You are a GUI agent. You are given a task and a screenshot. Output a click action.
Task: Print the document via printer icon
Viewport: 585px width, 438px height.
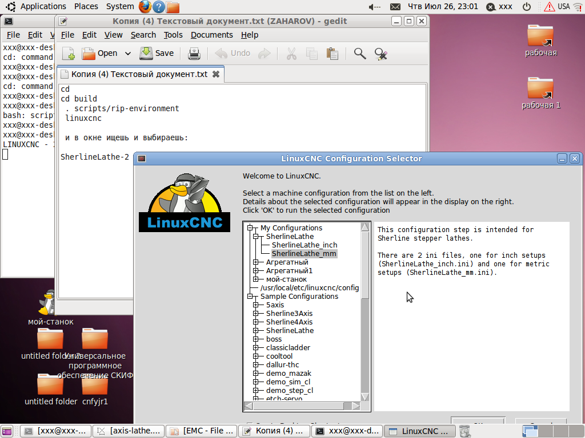(194, 54)
